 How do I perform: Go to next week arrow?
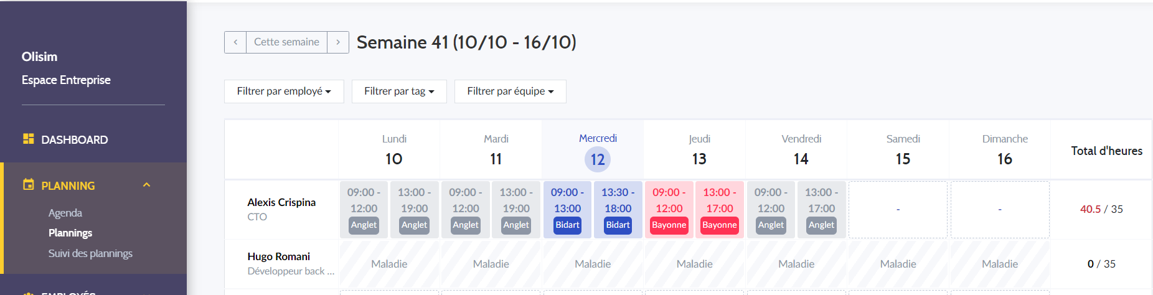click(x=338, y=42)
